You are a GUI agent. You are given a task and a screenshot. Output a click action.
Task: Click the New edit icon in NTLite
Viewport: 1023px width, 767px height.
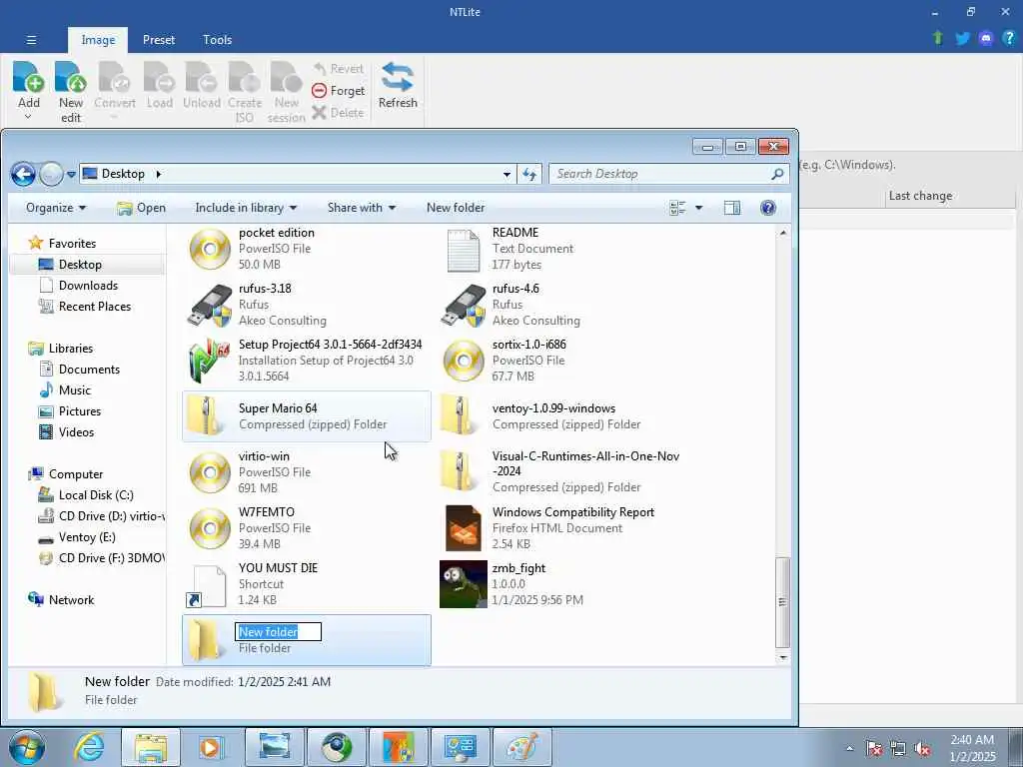tap(71, 78)
